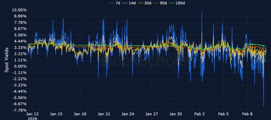Click the Jan 15 x-axis date
The height and width of the screenshot is (120, 271).
point(56,114)
